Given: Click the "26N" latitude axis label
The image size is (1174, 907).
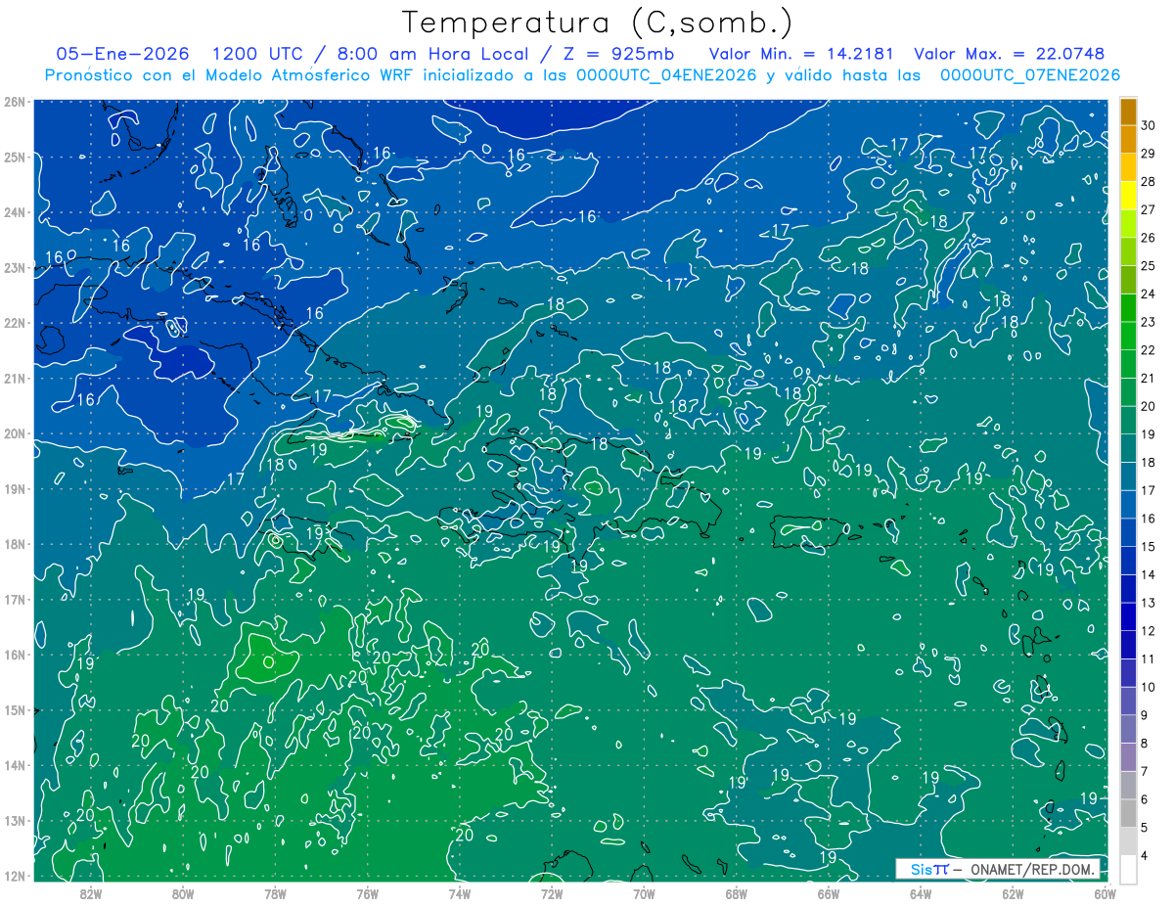Looking at the screenshot, I should point(14,102).
